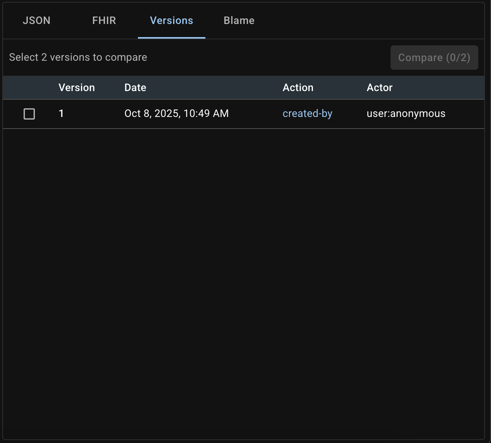Select the version 1 table row
This screenshot has width=491, height=443.
coord(244,114)
